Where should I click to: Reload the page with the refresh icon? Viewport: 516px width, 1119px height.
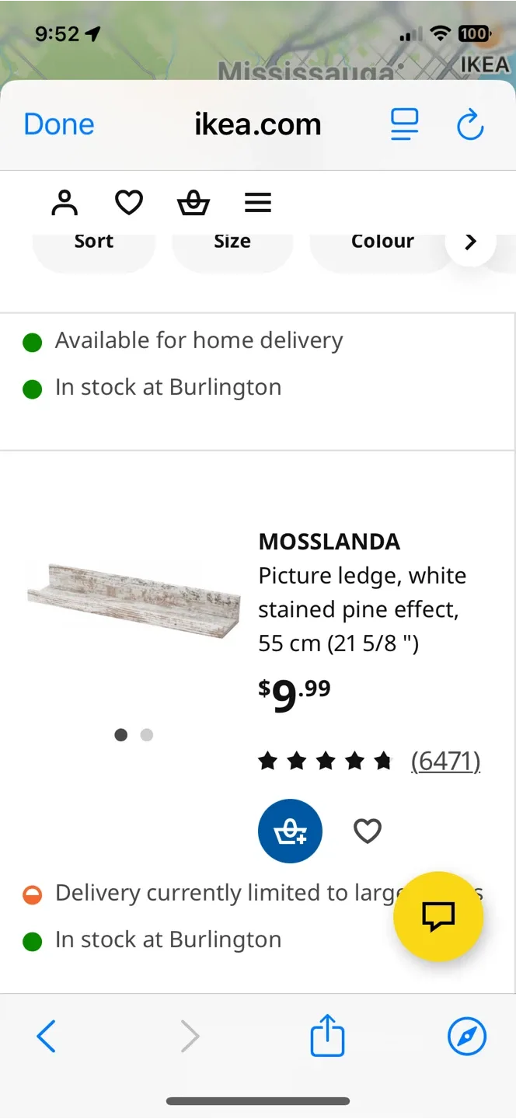(x=469, y=124)
